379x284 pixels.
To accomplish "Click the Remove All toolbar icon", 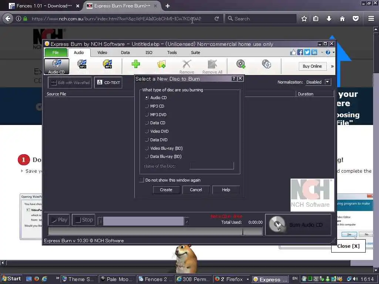I will [x=212, y=67].
